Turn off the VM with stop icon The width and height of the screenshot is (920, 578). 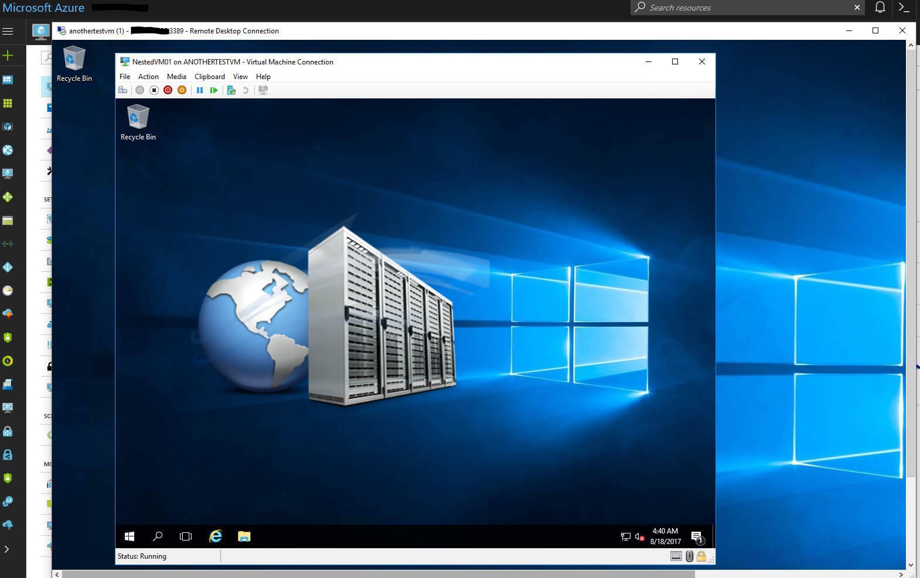pos(154,90)
